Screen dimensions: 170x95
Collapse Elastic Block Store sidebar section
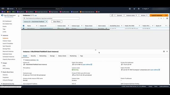pyautogui.click(x=2, y=72)
